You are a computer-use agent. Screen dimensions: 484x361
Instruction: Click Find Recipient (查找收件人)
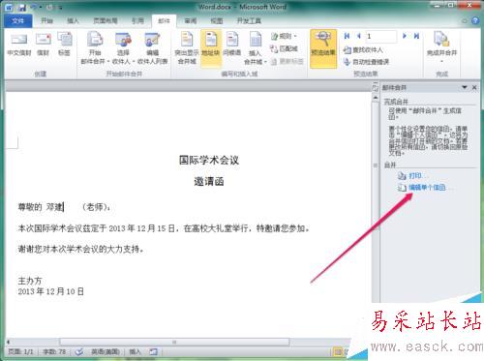click(363, 50)
